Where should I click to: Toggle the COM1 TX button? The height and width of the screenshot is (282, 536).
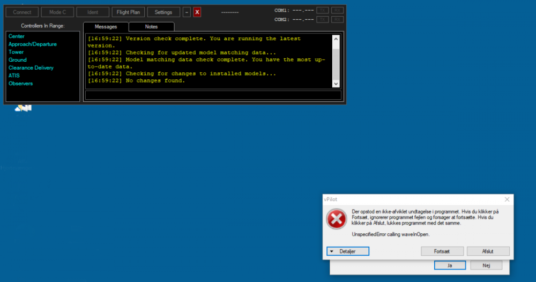point(322,10)
